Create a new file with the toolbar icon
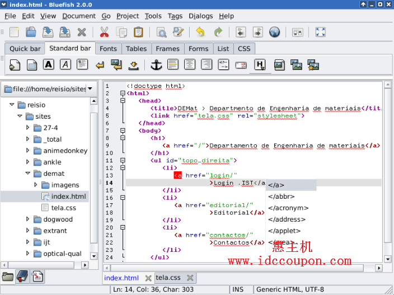 tap(14, 32)
